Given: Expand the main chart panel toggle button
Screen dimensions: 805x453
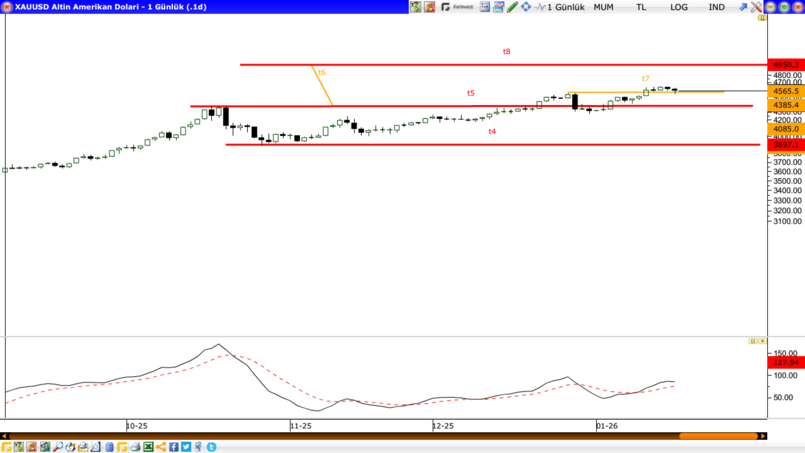Looking at the screenshot, I should coord(762,18).
